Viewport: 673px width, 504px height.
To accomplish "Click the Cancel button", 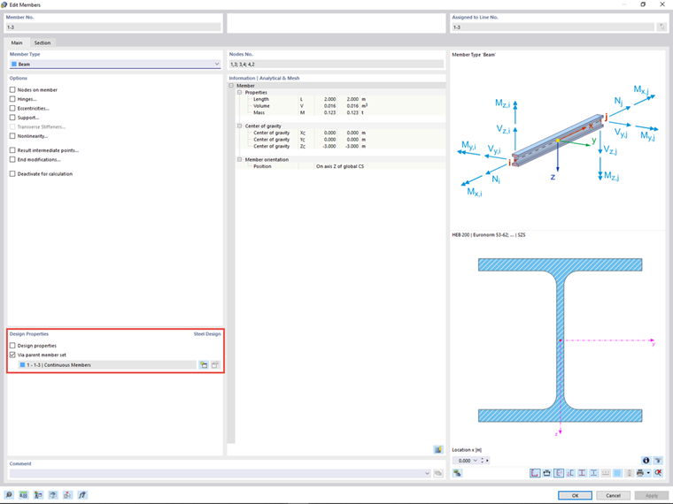I will tap(613, 495).
